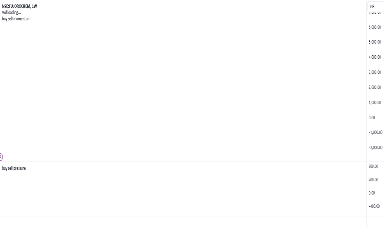Click the 800.00 label on pressure scale
The height and width of the screenshot is (227, 385).
[x=373, y=166]
